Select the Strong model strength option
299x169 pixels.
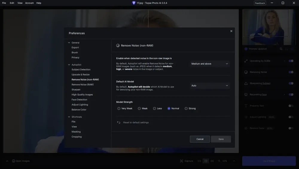[186, 108]
